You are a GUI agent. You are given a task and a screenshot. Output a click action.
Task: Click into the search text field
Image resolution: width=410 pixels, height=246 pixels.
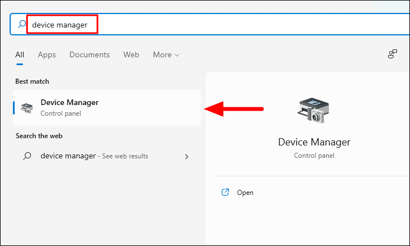click(209, 24)
